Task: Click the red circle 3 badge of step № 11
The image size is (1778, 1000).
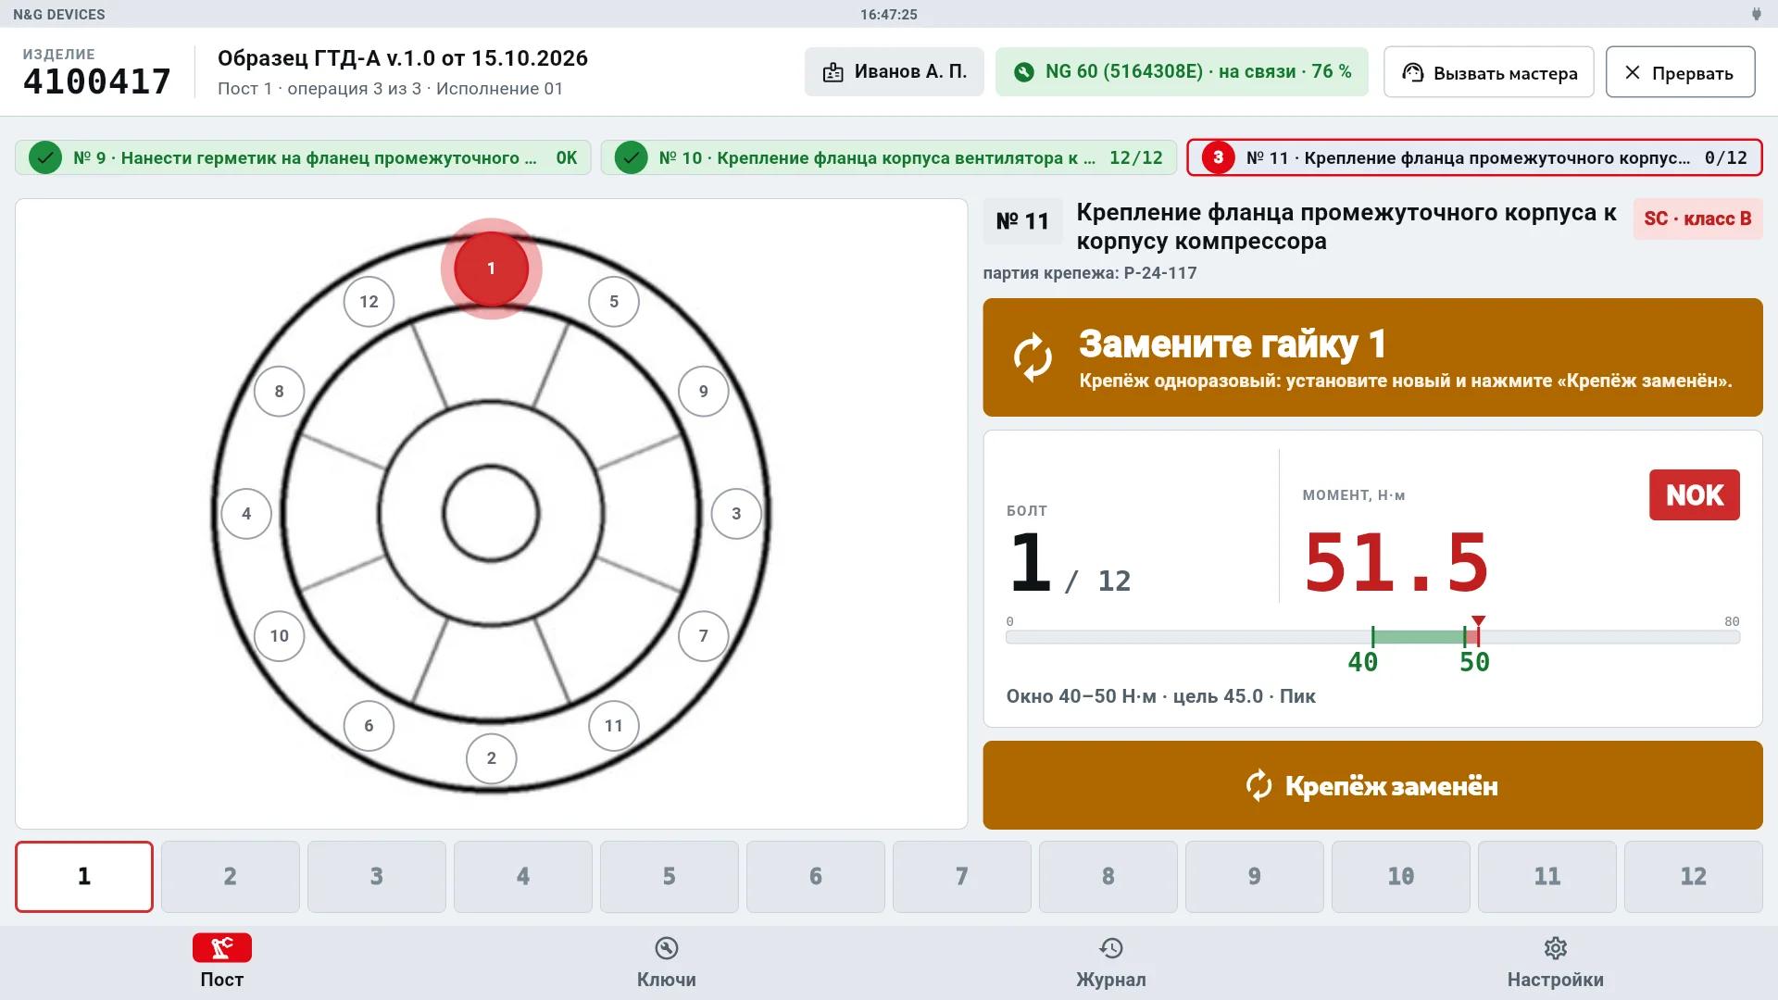Action: tap(1218, 157)
